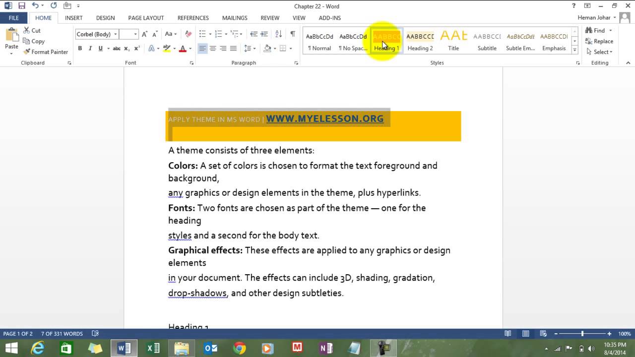This screenshot has width=635, height=357.
Task: Click the Sort A-Z icon
Action: click(x=278, y=34)
